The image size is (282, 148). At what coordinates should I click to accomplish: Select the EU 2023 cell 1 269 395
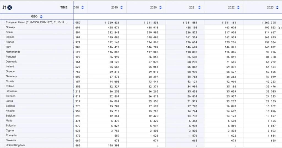click(267, 22)
